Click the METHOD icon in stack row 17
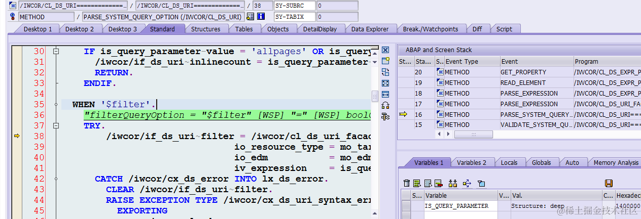The height and width of the screenshot is (219, 641). coord(440,104)
